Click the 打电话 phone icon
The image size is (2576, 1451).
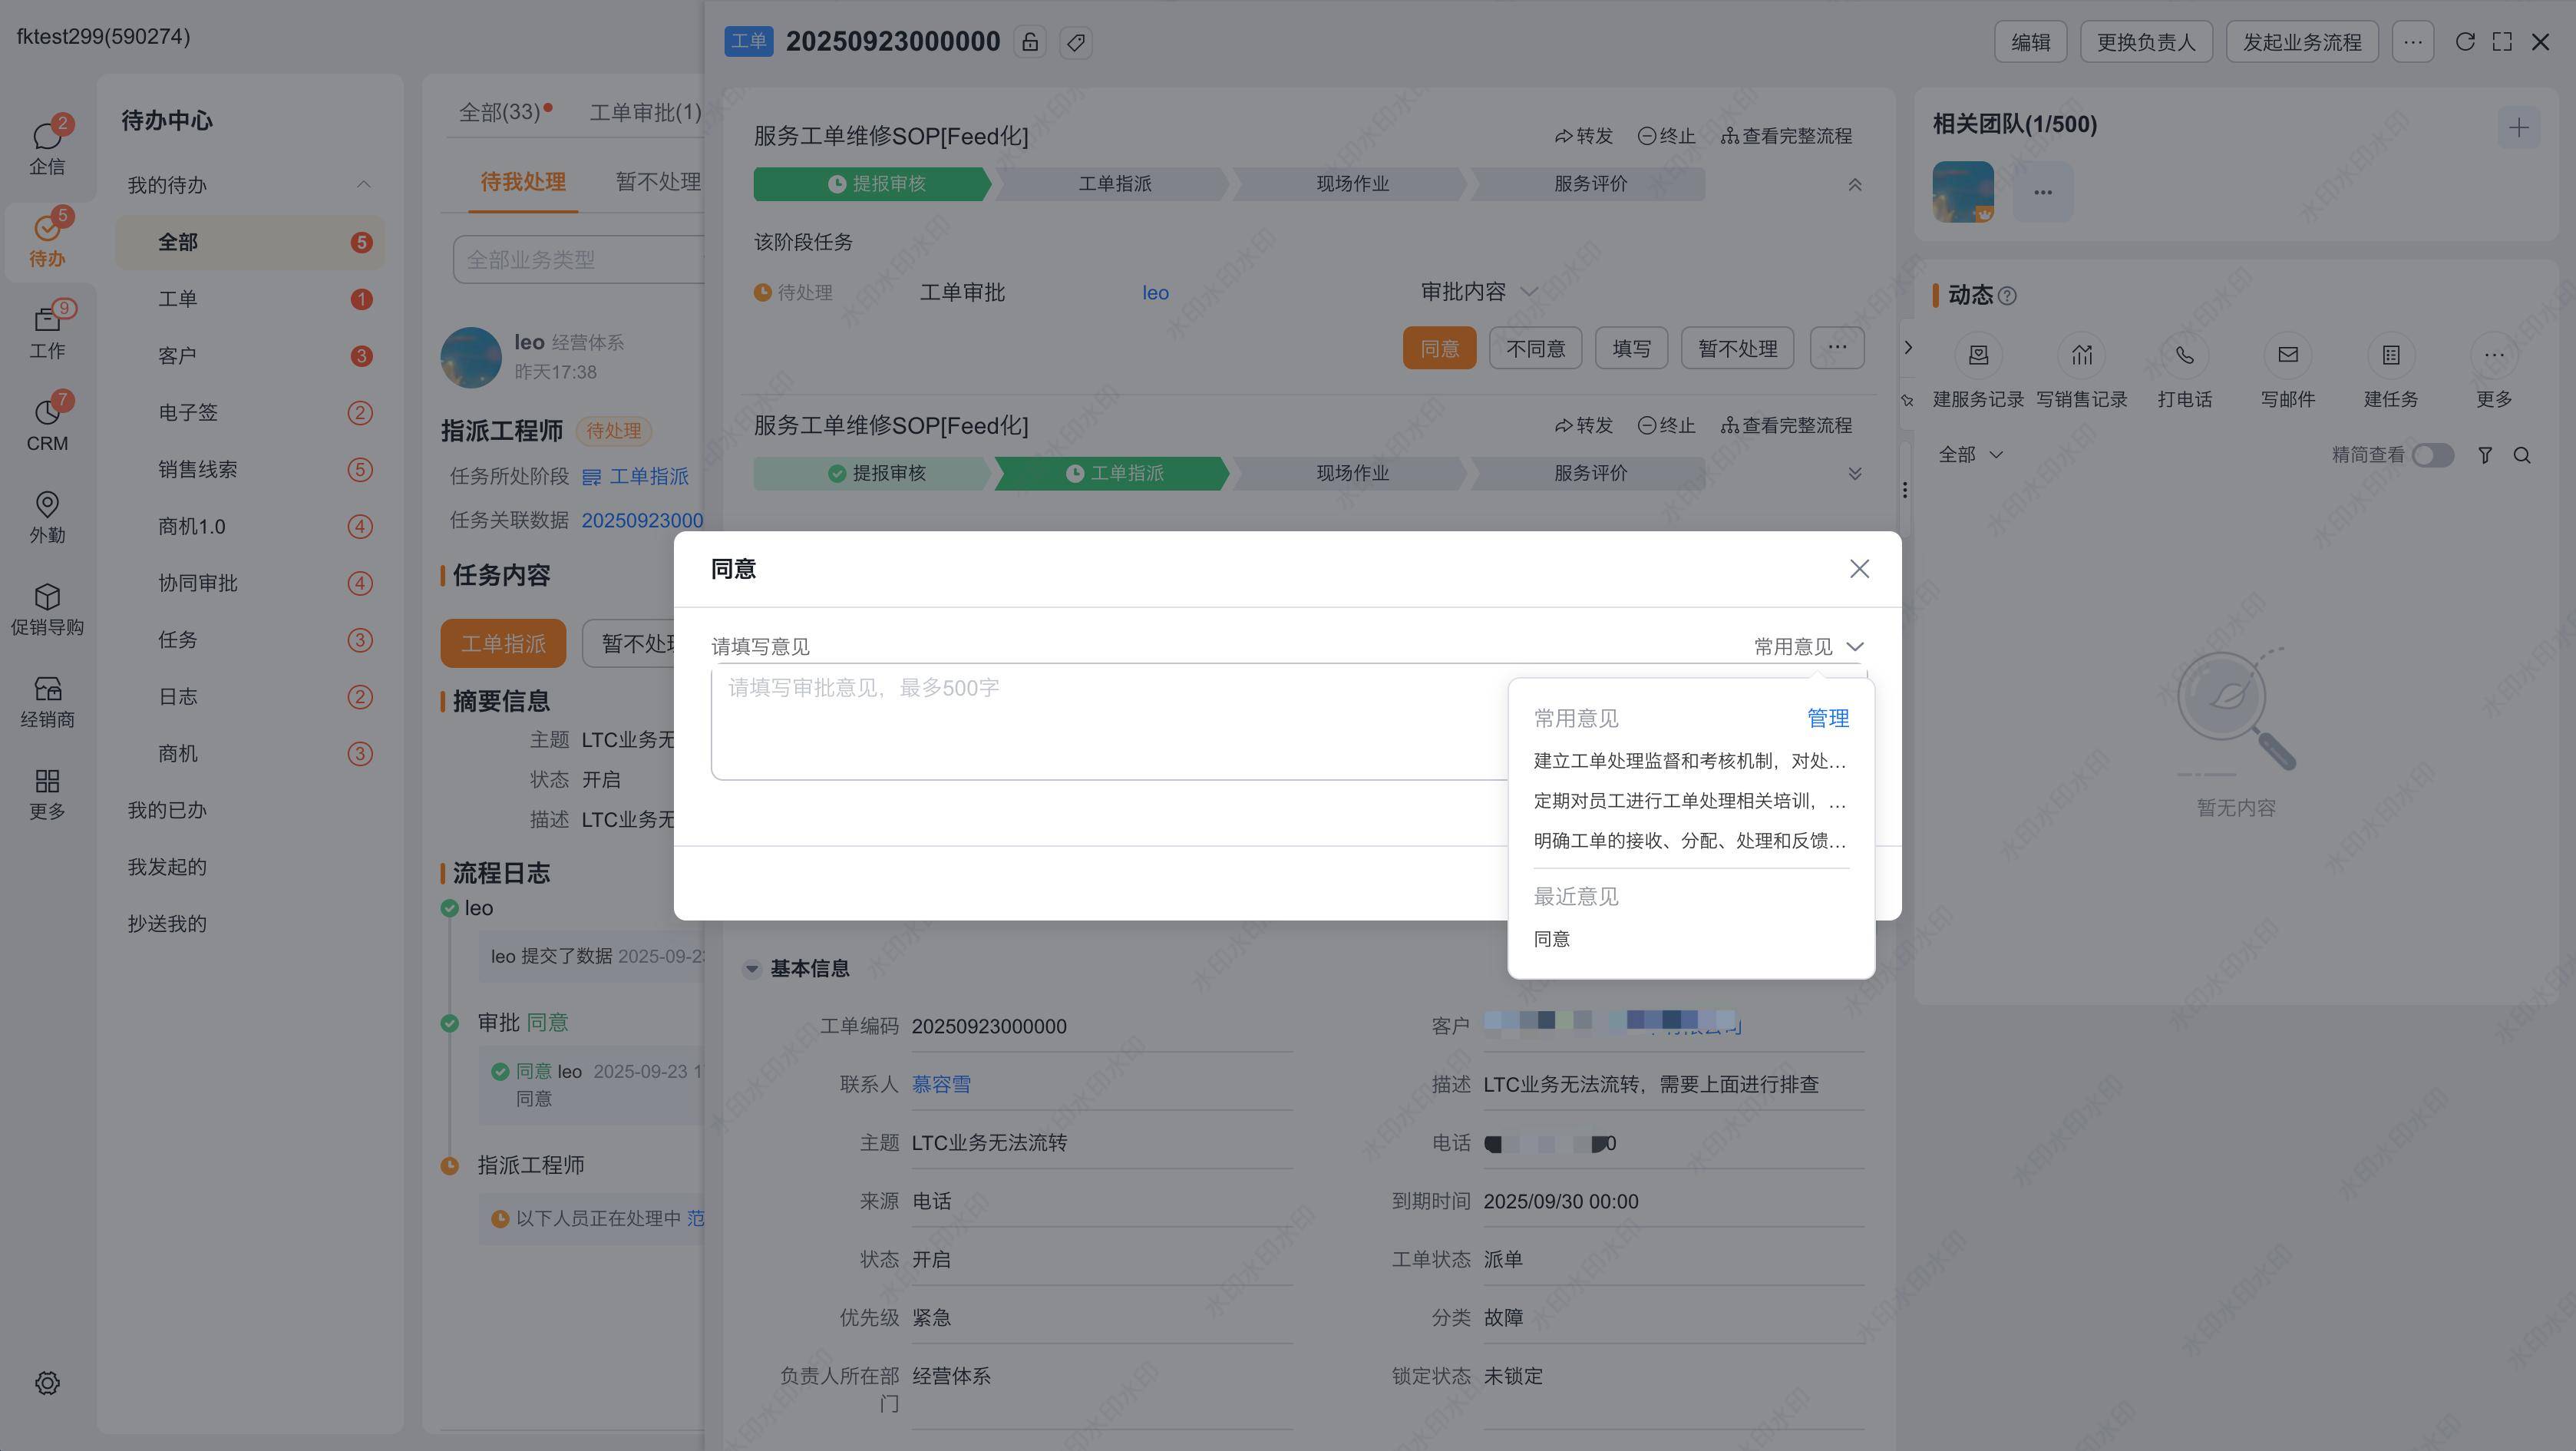[2184, 356]
